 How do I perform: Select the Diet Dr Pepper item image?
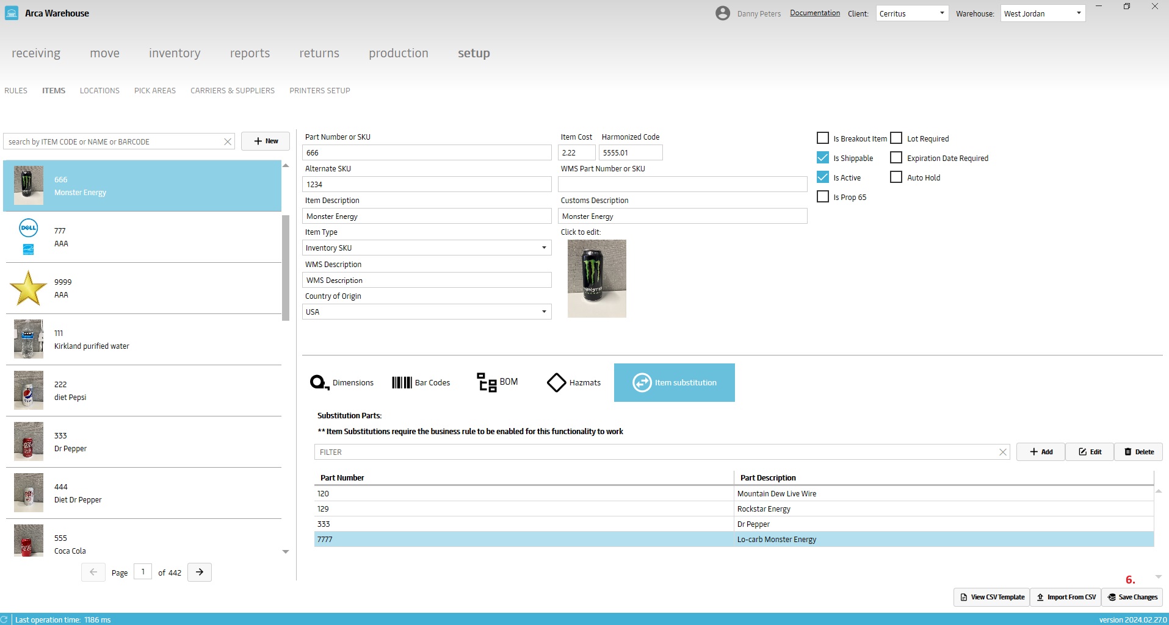coord(29,493)
